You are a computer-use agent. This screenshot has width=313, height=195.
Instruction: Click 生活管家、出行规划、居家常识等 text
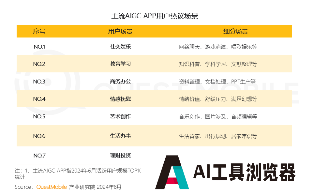tap(218, 136)
